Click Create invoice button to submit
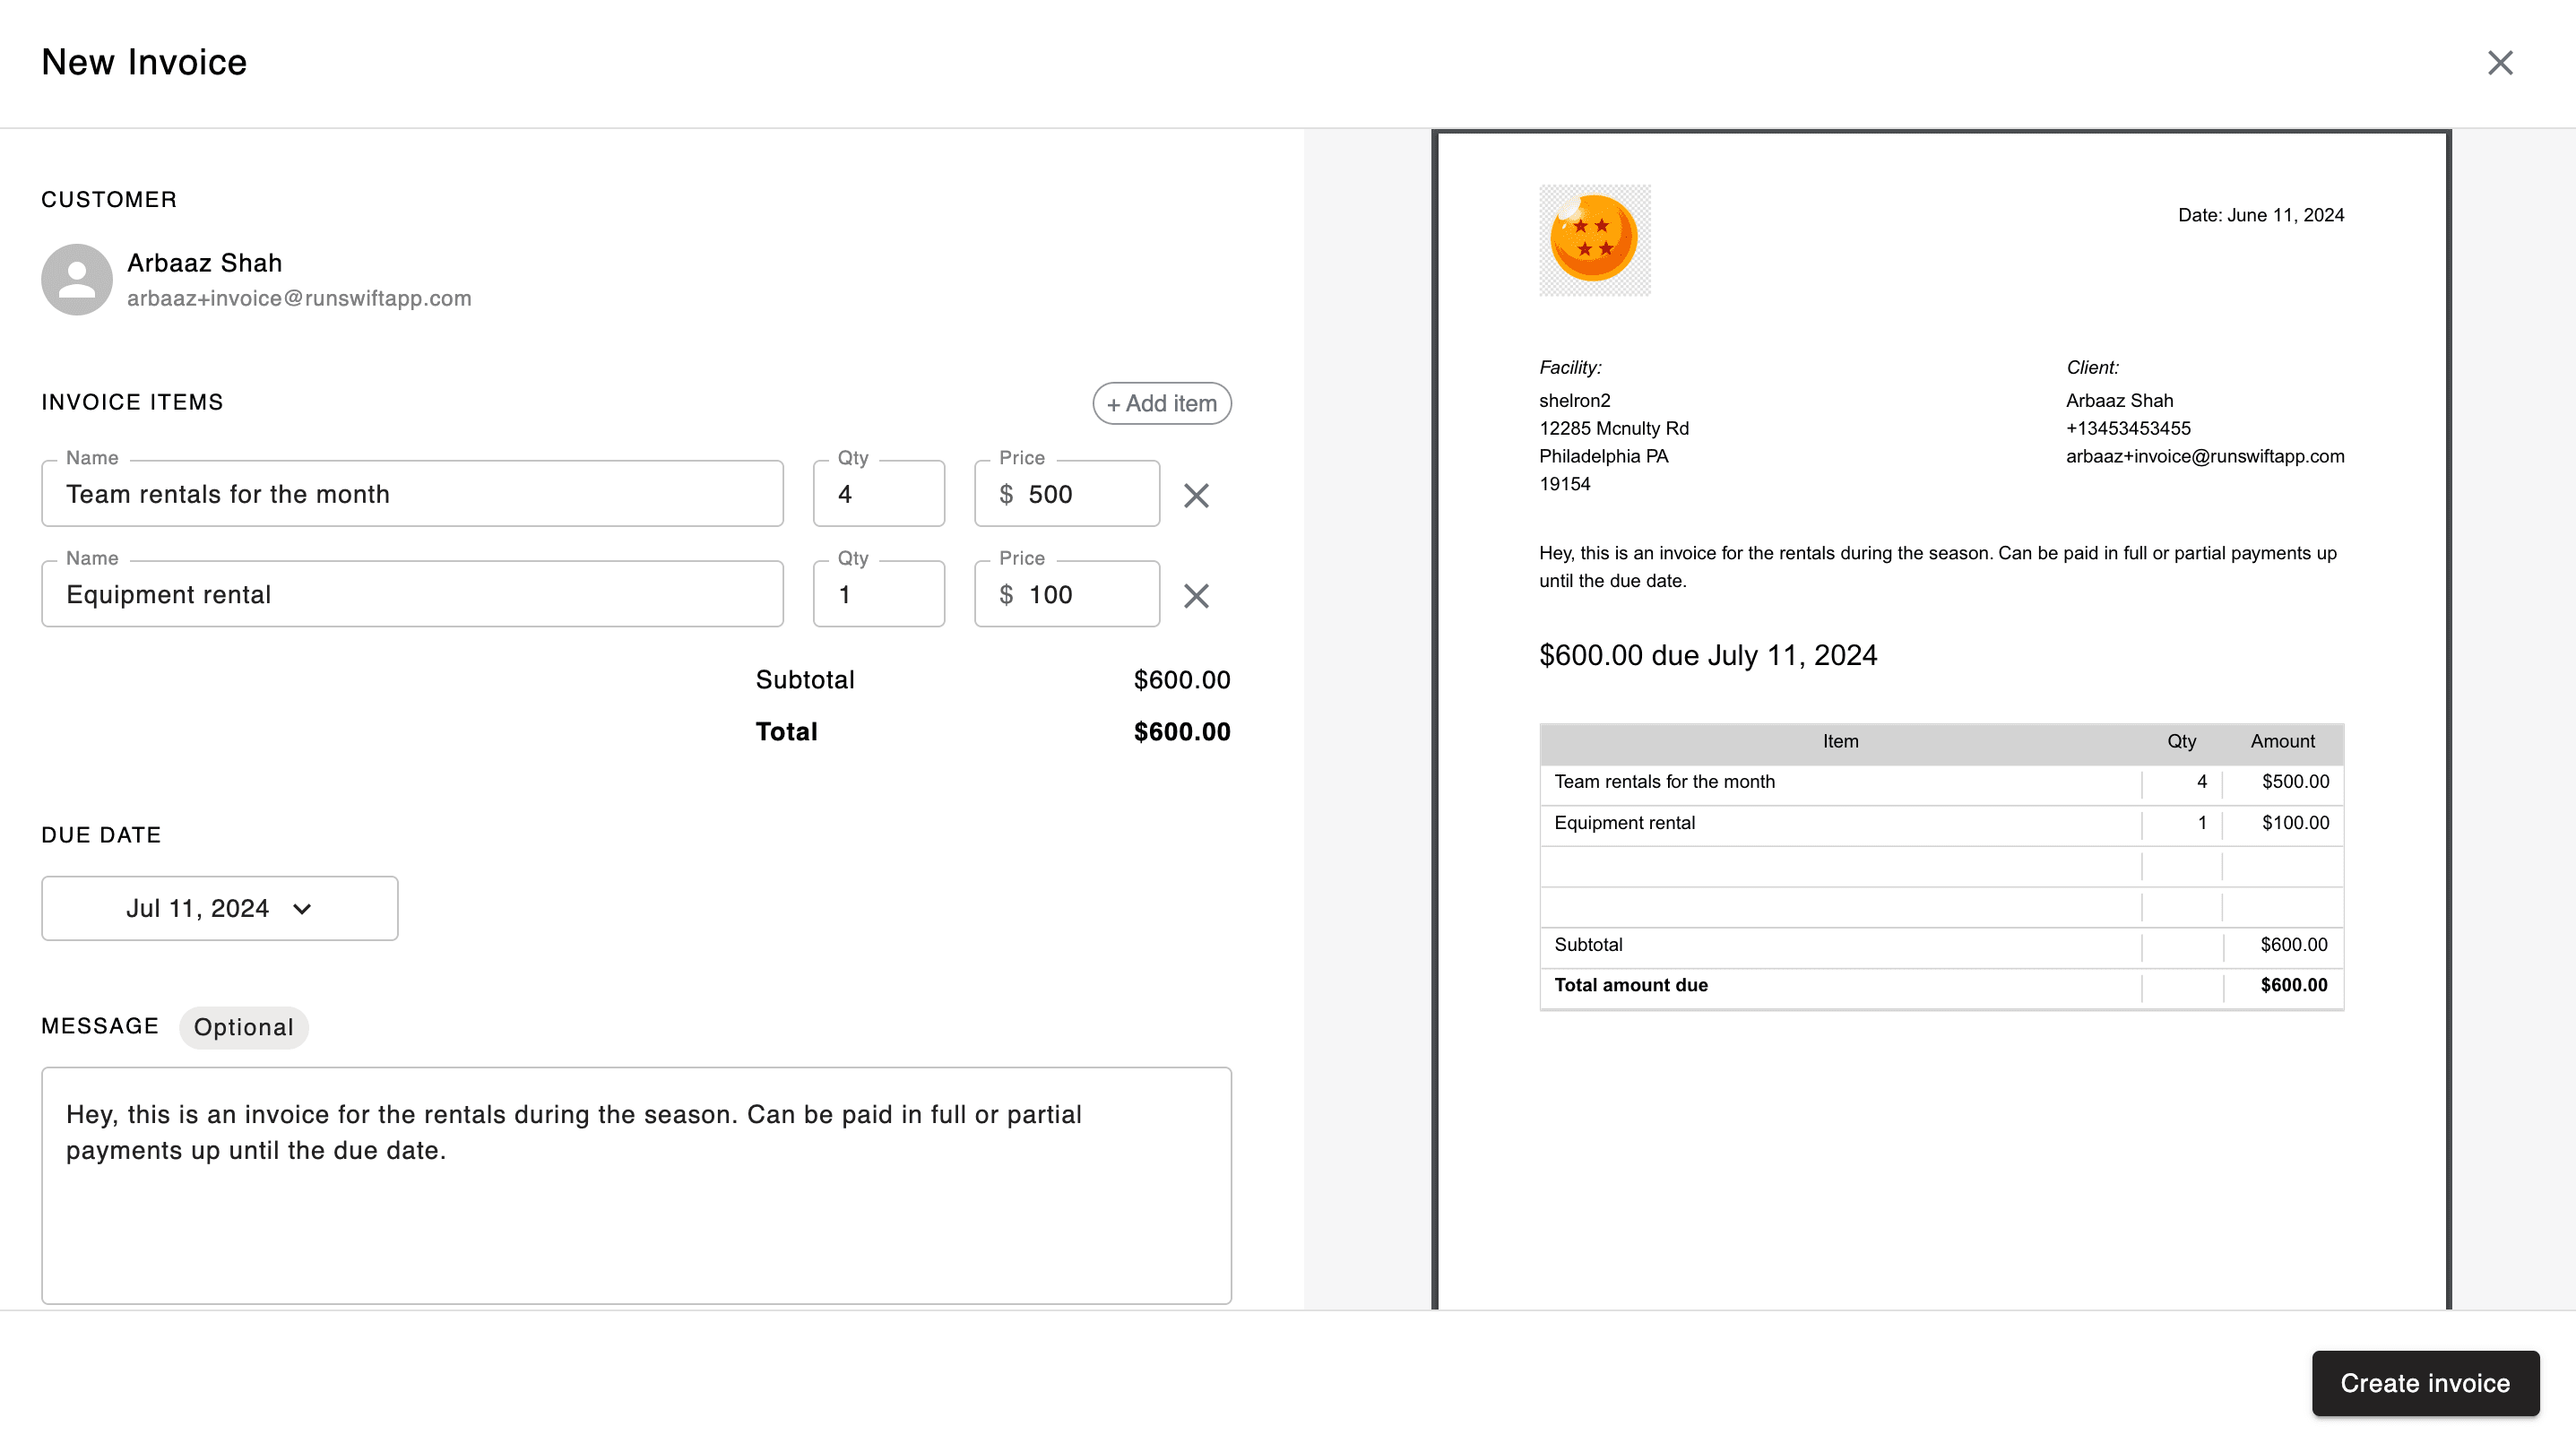This screenshot has width=2576, height=1452. pyautogui.click(x=2425, y=1383)
